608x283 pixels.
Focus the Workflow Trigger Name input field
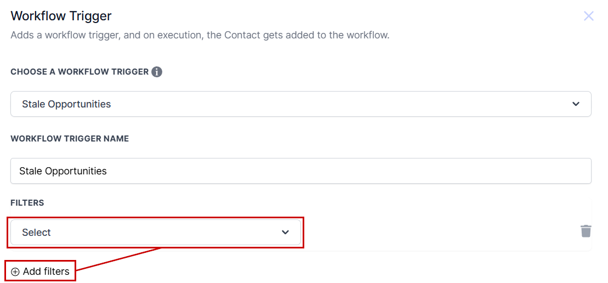click(x=301, y=171)
